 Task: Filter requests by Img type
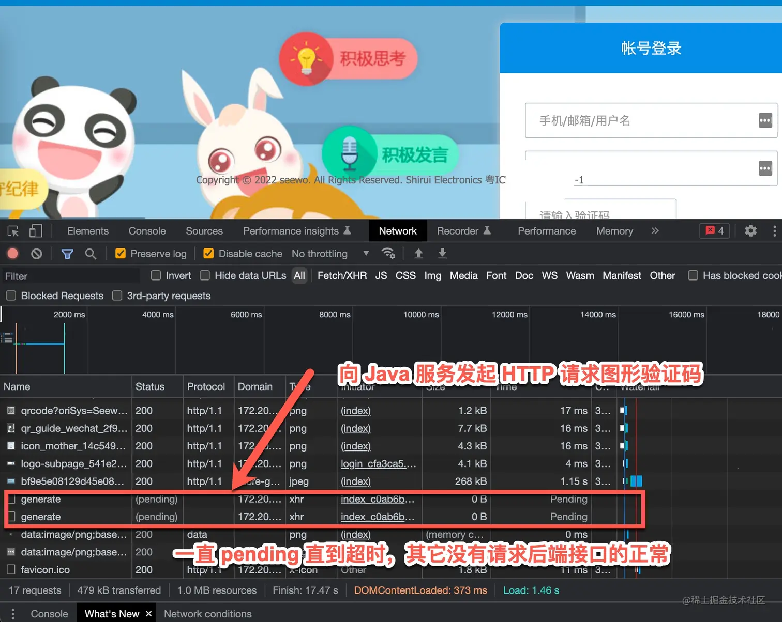click(433, 275)
